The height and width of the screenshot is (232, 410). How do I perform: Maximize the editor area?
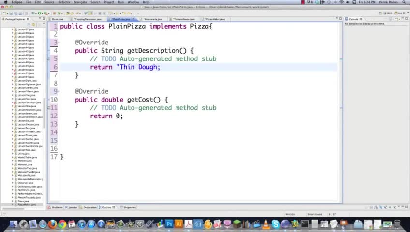pos(340,19)
